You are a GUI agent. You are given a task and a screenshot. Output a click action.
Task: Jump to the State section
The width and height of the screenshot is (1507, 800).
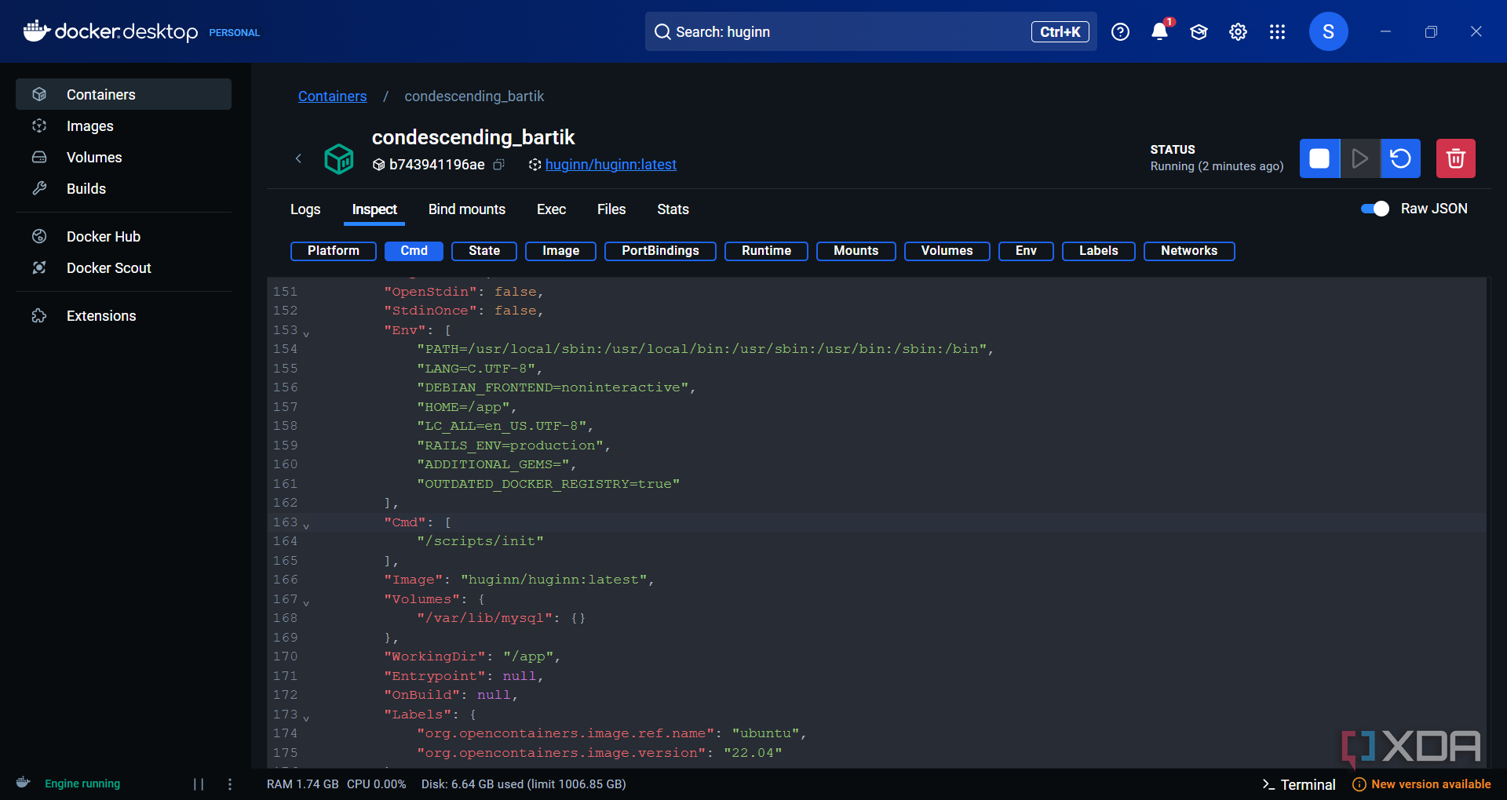point(484,251)
